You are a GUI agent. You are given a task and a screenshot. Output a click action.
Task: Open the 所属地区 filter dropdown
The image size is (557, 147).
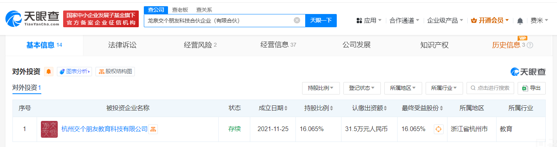(x=403, y=88)
